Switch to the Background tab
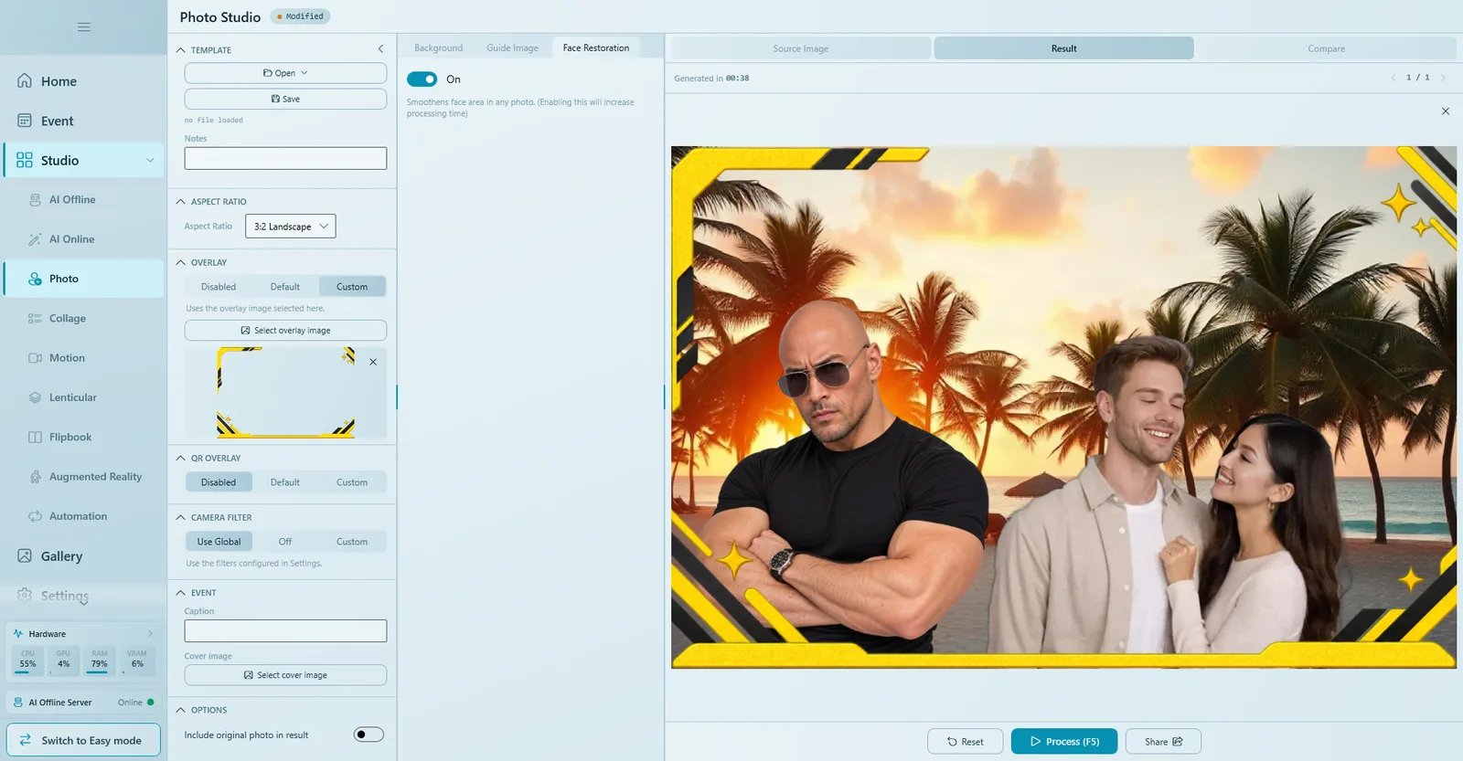The height and width of the screenshot is (761, 1463). tap(438, 48)
